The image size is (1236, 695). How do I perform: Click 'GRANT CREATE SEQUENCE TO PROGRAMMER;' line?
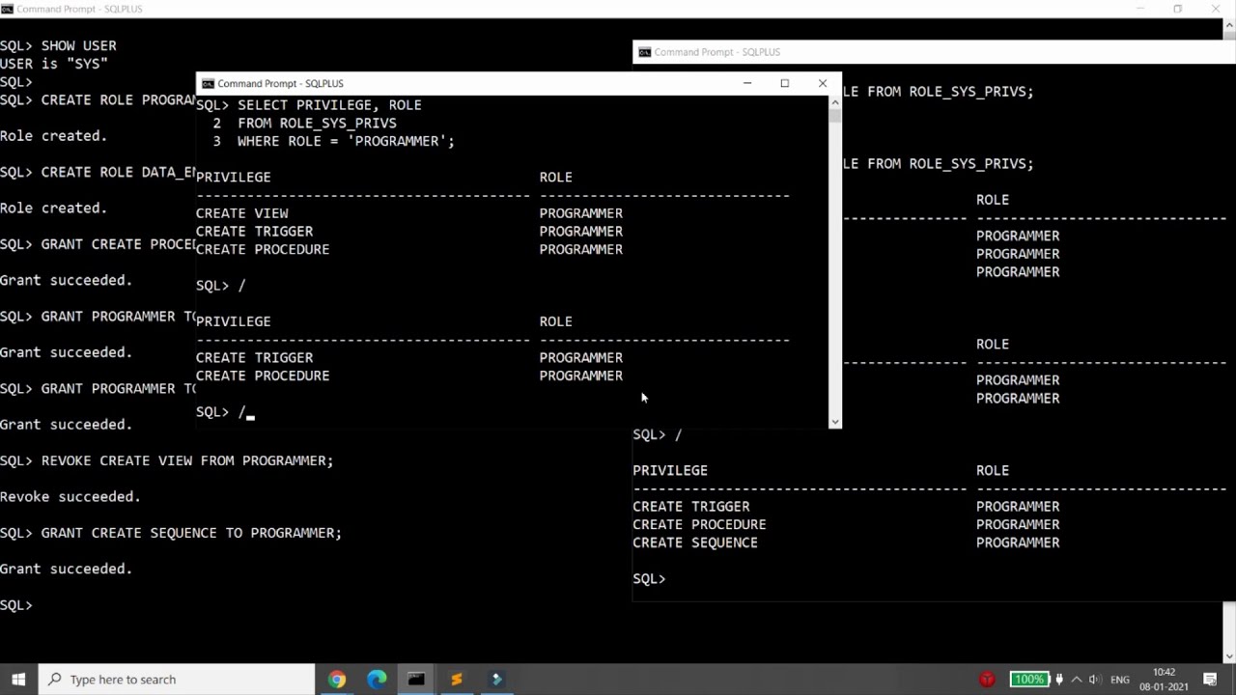171,533
